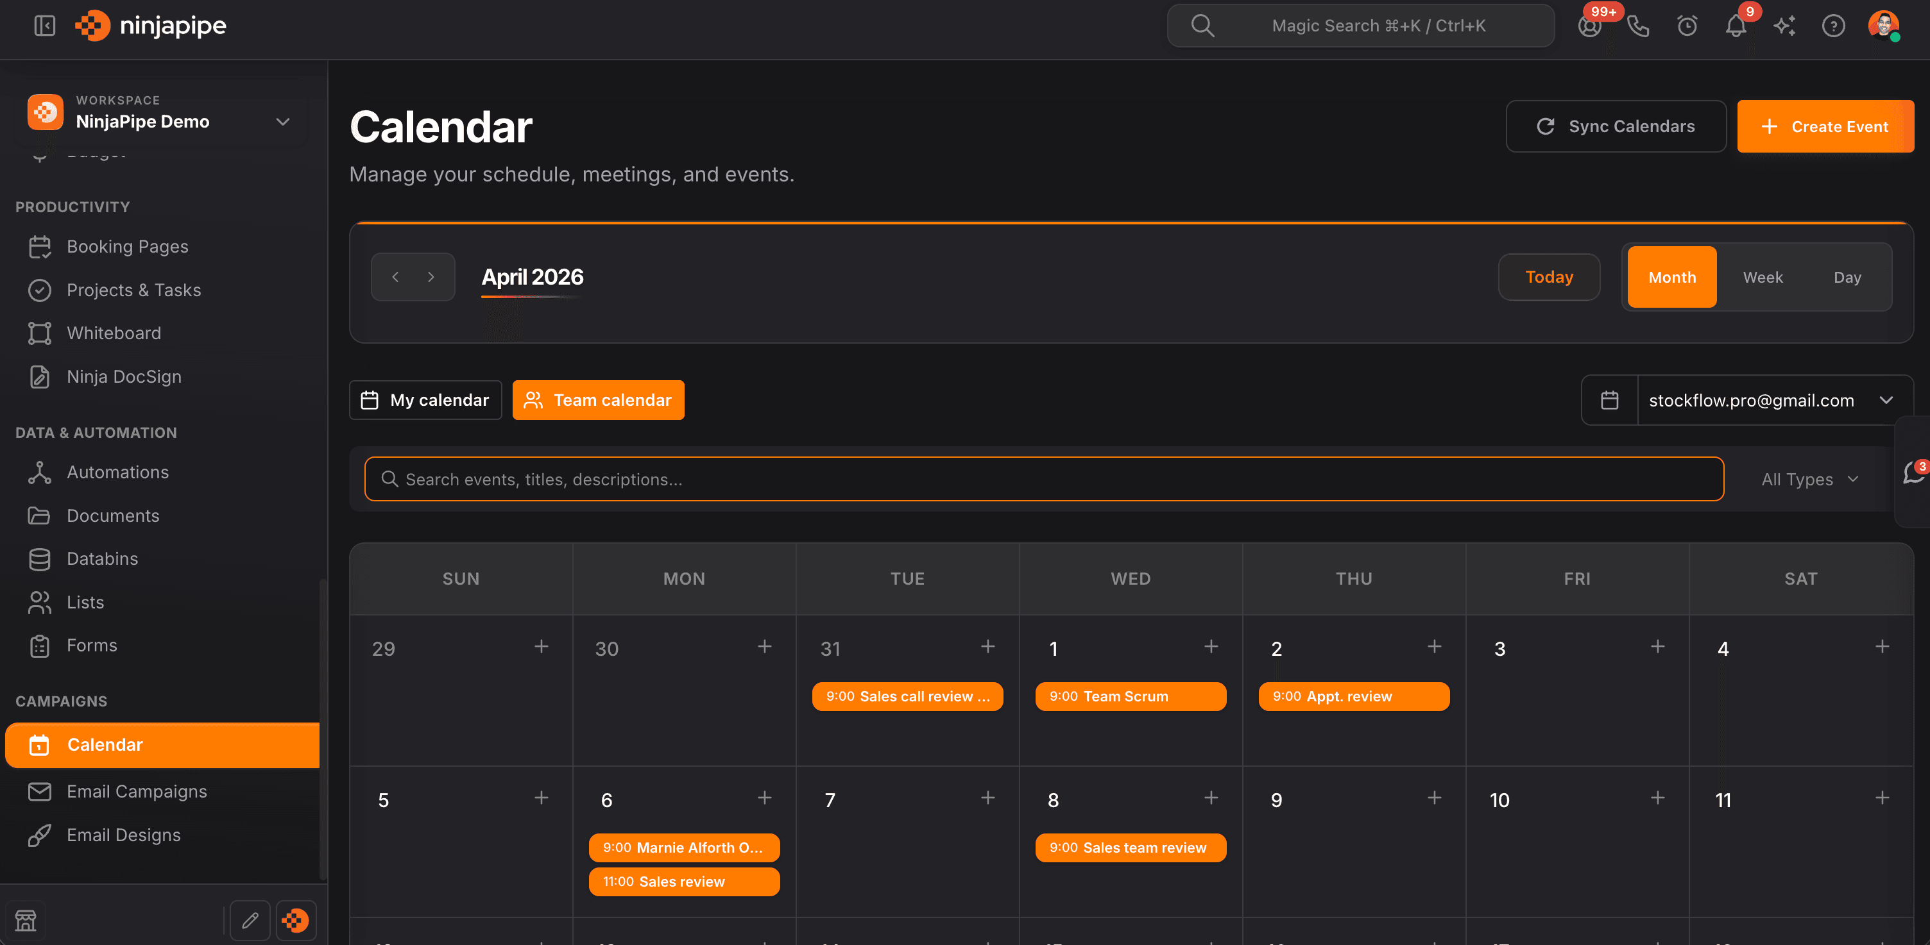Open the AI sparkles assistant

(x=1784, y=26)
